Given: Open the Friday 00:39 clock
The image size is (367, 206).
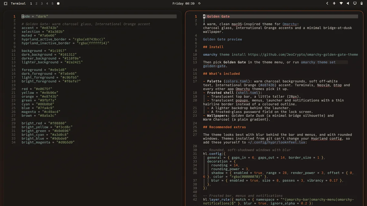Looking at the screenshot, I should 183,3.
